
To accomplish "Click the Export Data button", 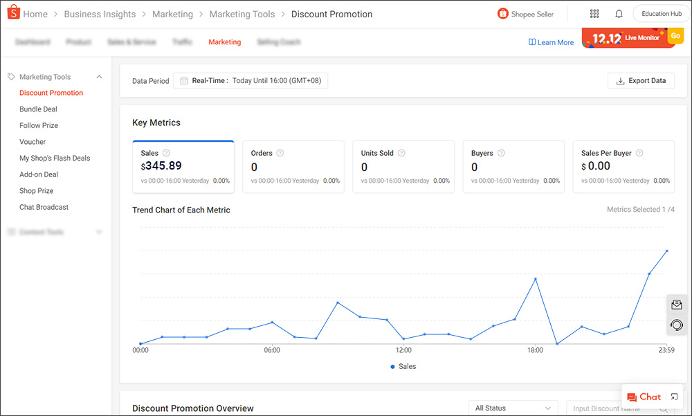I will [641, 80].
